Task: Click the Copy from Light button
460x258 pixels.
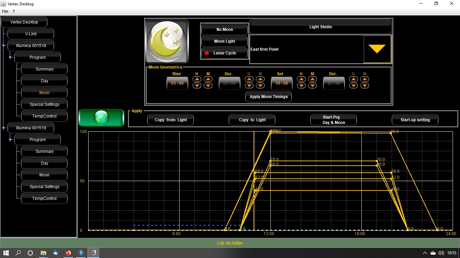Action: (170, 120)
